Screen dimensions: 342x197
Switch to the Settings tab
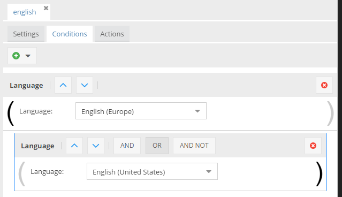point(26,34)
